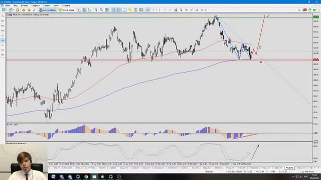The height and width of the screenshot is (180, 321).
Task: Select the D1 timeframe
Action: tap(3, 45)
